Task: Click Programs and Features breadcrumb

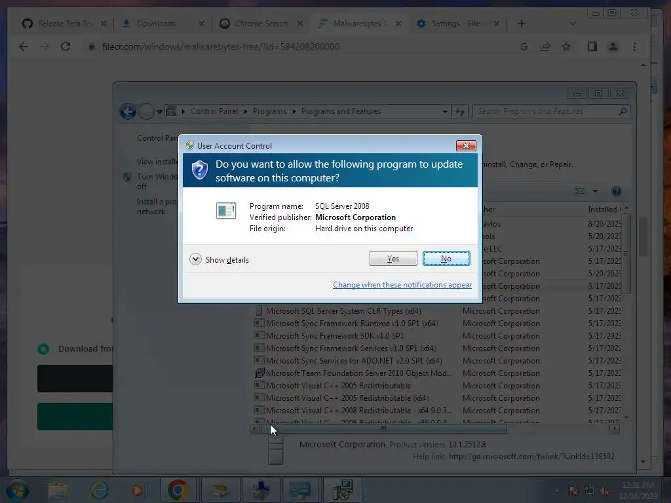Action: click(x=341, y=111)
